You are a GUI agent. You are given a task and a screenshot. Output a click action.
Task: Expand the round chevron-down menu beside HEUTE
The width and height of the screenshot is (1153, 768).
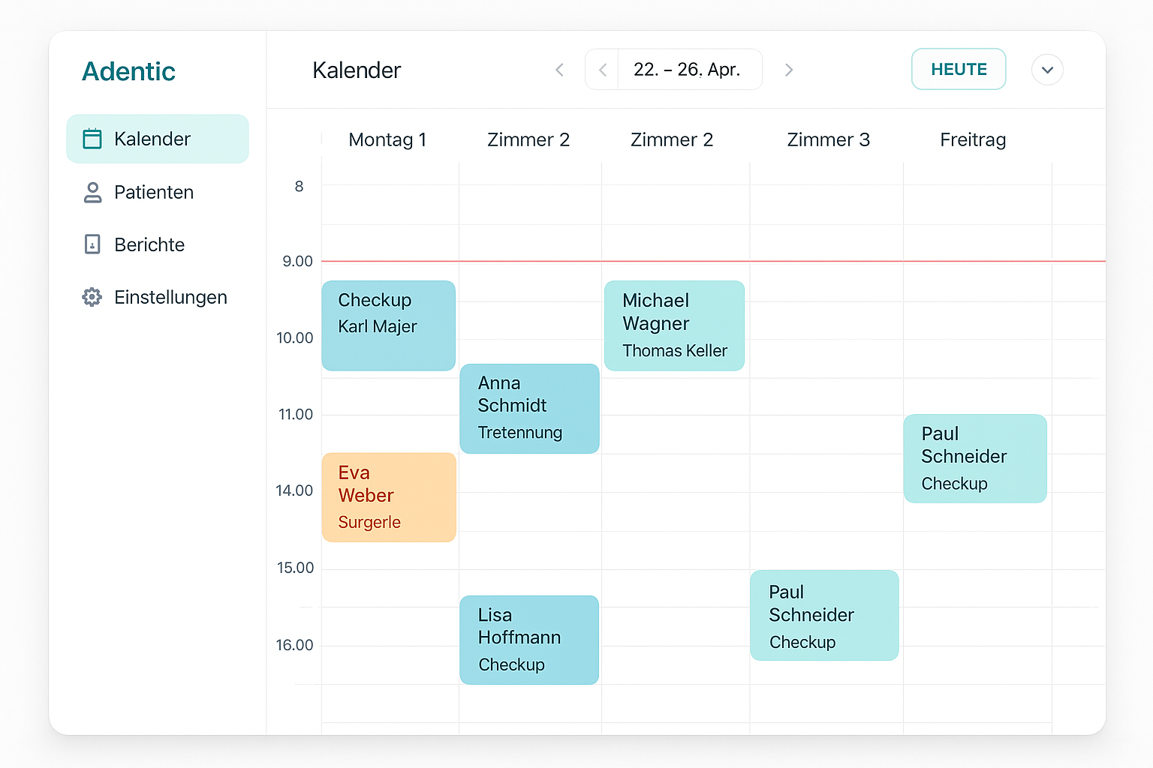coord(1047,70)
